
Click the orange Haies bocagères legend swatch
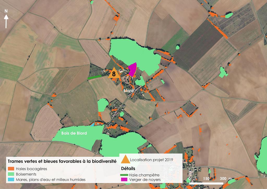point(11,169)
